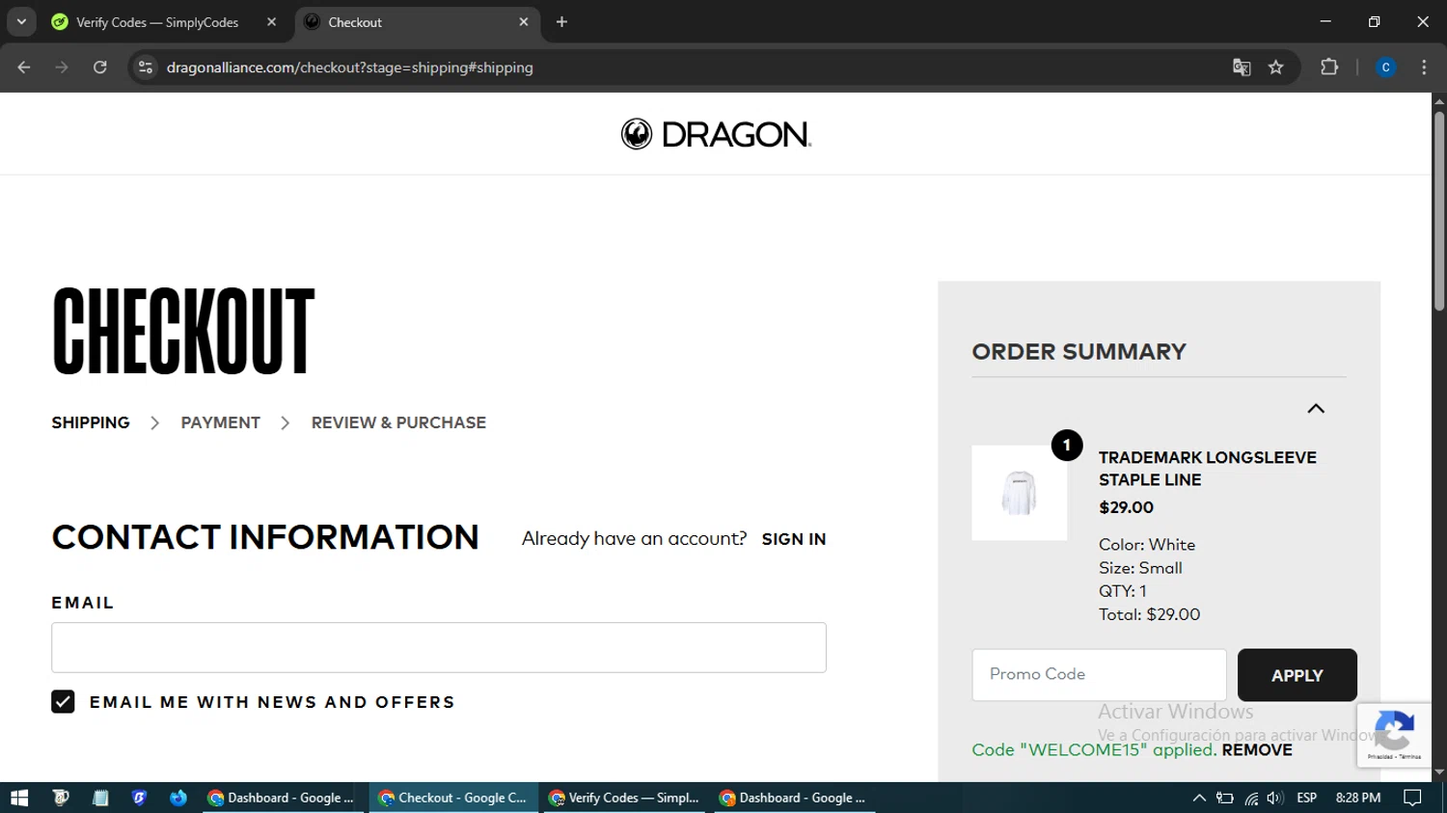Collapse the order summary chevron
The image size is (1447, 813).
(1316, 409)
